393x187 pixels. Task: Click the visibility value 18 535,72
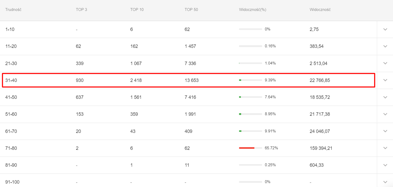click(320, 97)
